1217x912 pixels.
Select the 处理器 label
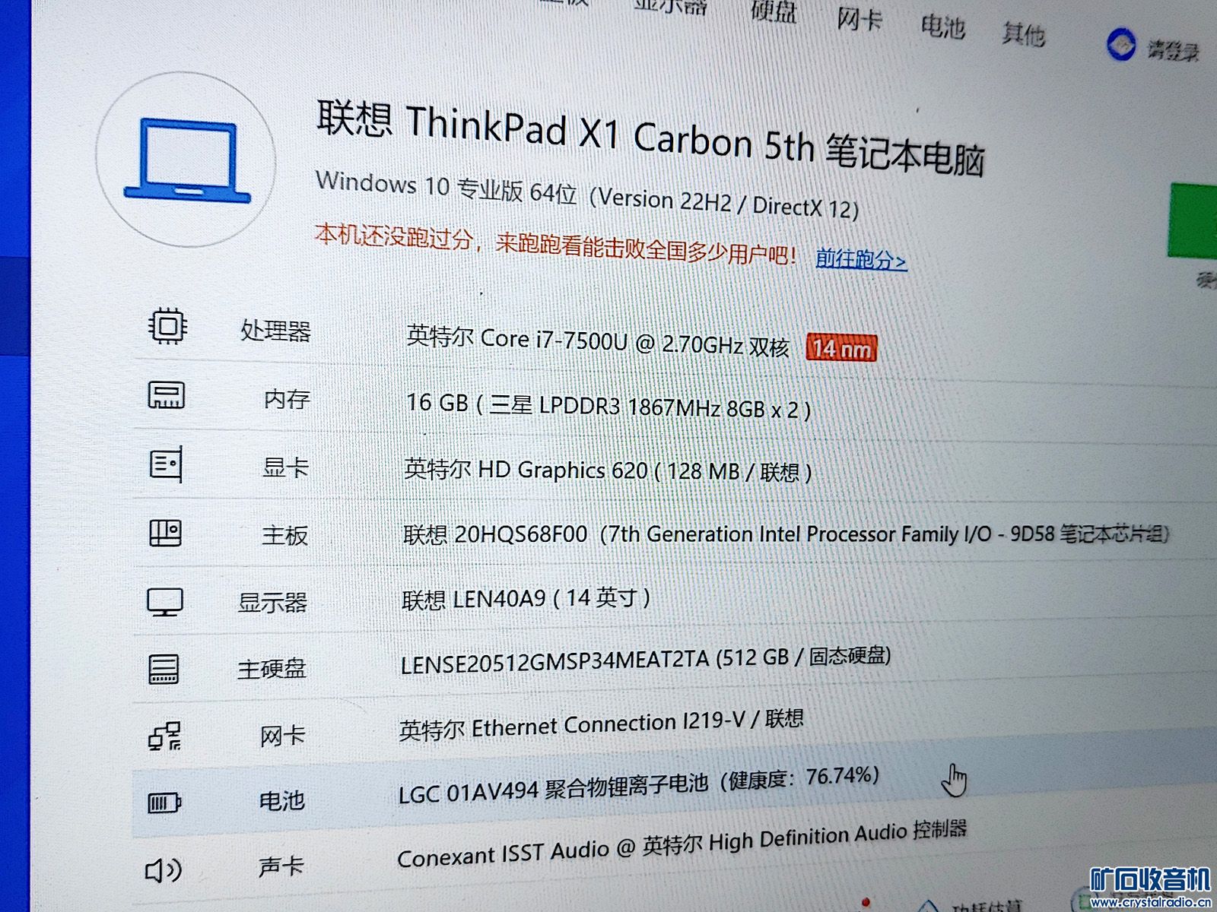point(276,331)
